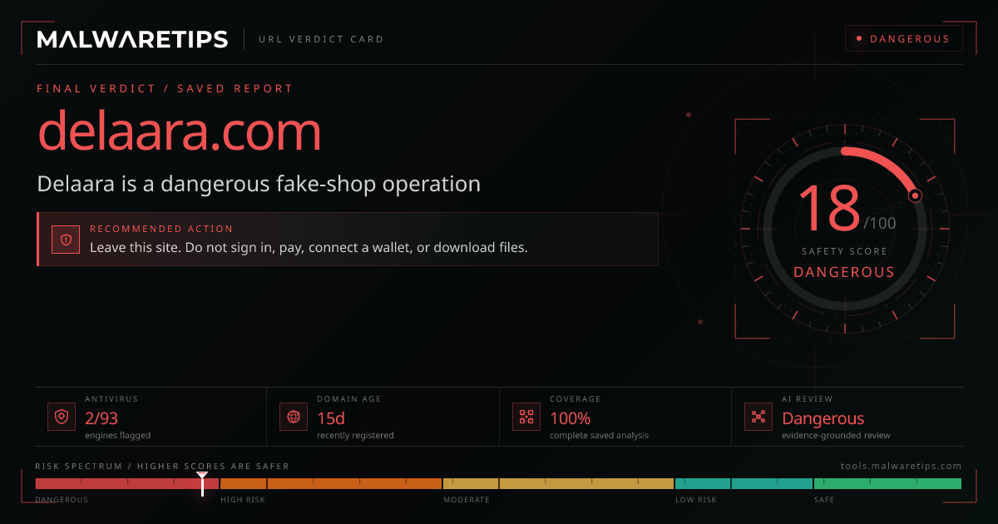Click the 'Leave this site' recommendation text
The width and height of the screenshot is (998, 524).
pos(309,247)
